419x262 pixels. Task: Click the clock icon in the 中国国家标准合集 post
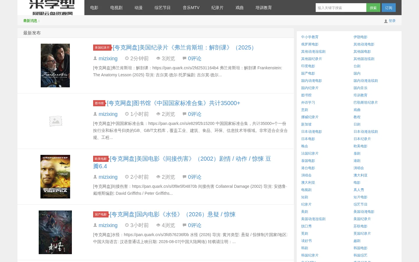tap(127, 114)
